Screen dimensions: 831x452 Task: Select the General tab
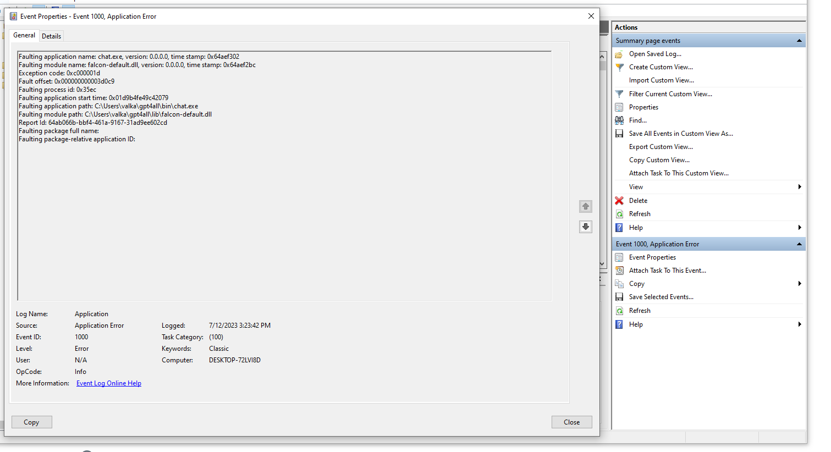click(x=24, y=35)
